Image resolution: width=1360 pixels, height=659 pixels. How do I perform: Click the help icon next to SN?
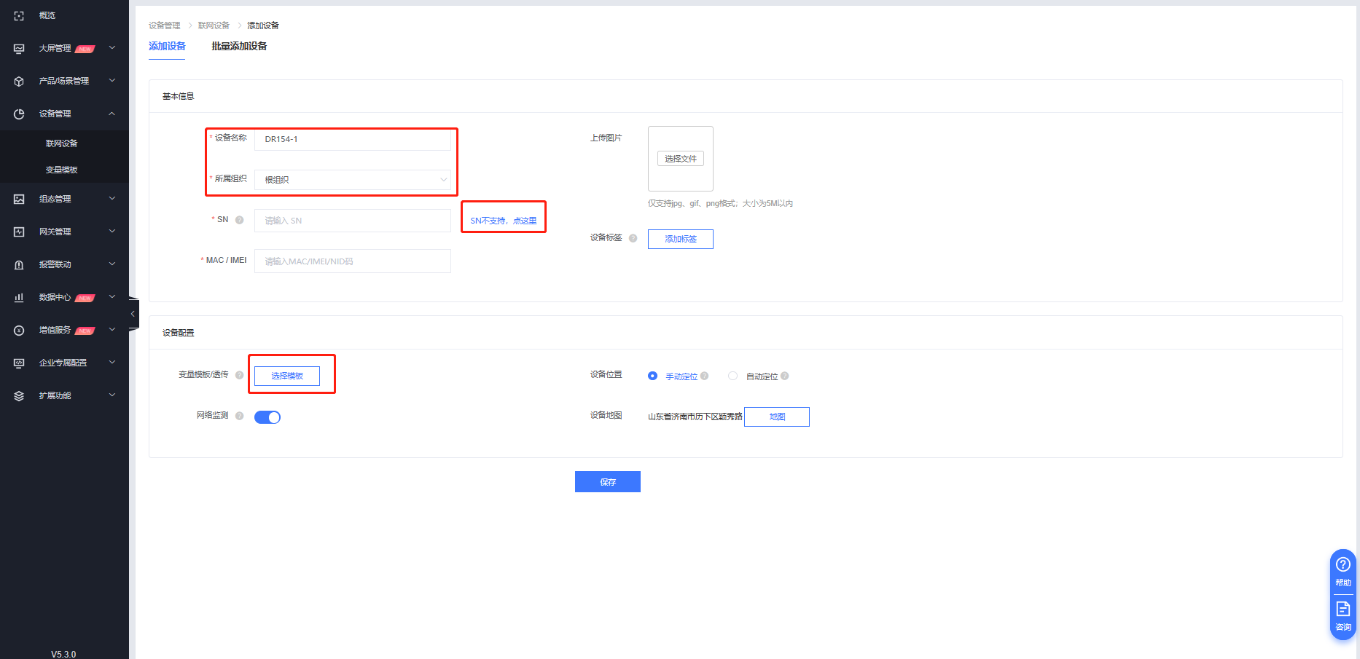tap(239, 220)
